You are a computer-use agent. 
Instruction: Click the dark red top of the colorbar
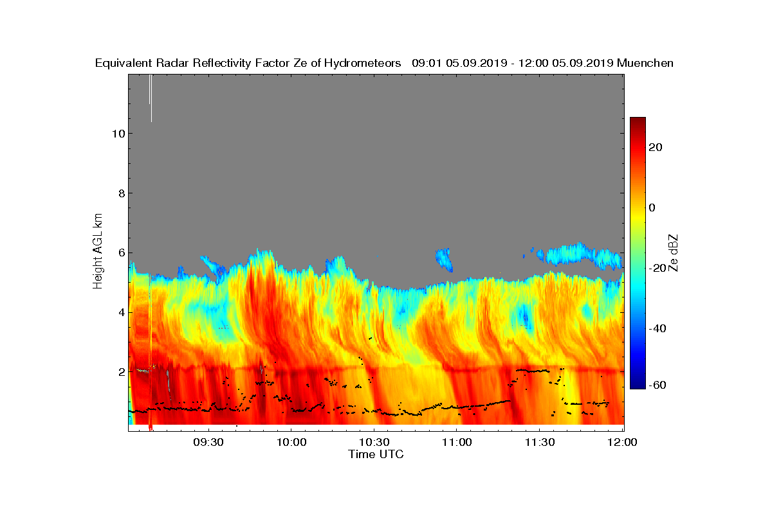[638, 122]
